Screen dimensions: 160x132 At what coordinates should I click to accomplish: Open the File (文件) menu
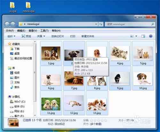[x=10, y=31]
